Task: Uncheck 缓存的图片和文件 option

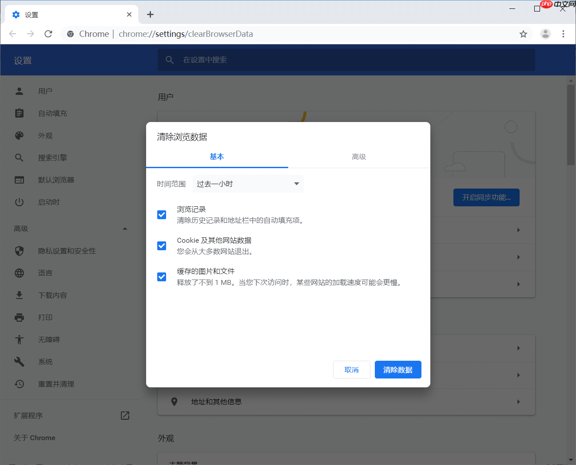Action: click(161, 276)
